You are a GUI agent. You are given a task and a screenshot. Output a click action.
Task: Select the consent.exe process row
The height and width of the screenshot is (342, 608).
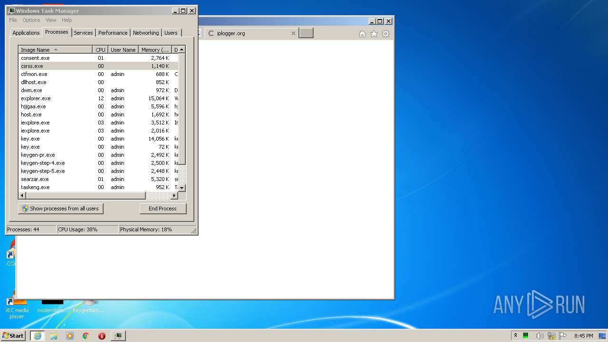click(x=98, y=58)
